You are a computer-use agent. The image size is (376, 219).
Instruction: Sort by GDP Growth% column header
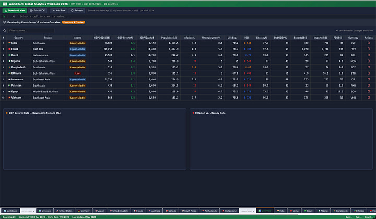[x=125, y=38]
